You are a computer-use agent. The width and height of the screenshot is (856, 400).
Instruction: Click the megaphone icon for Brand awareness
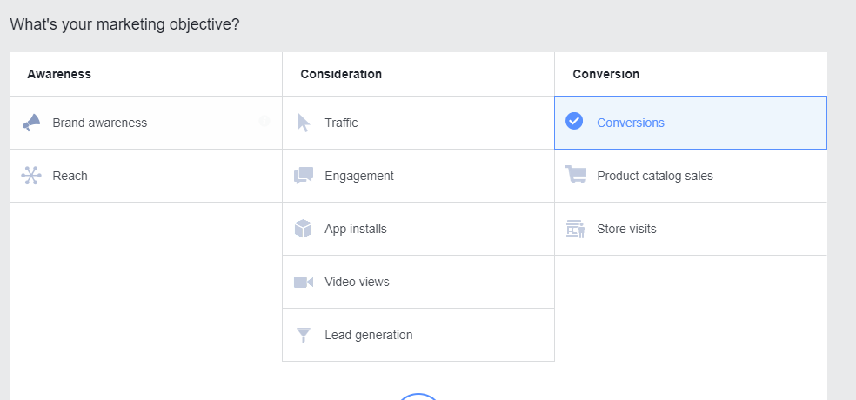(31, 123)
